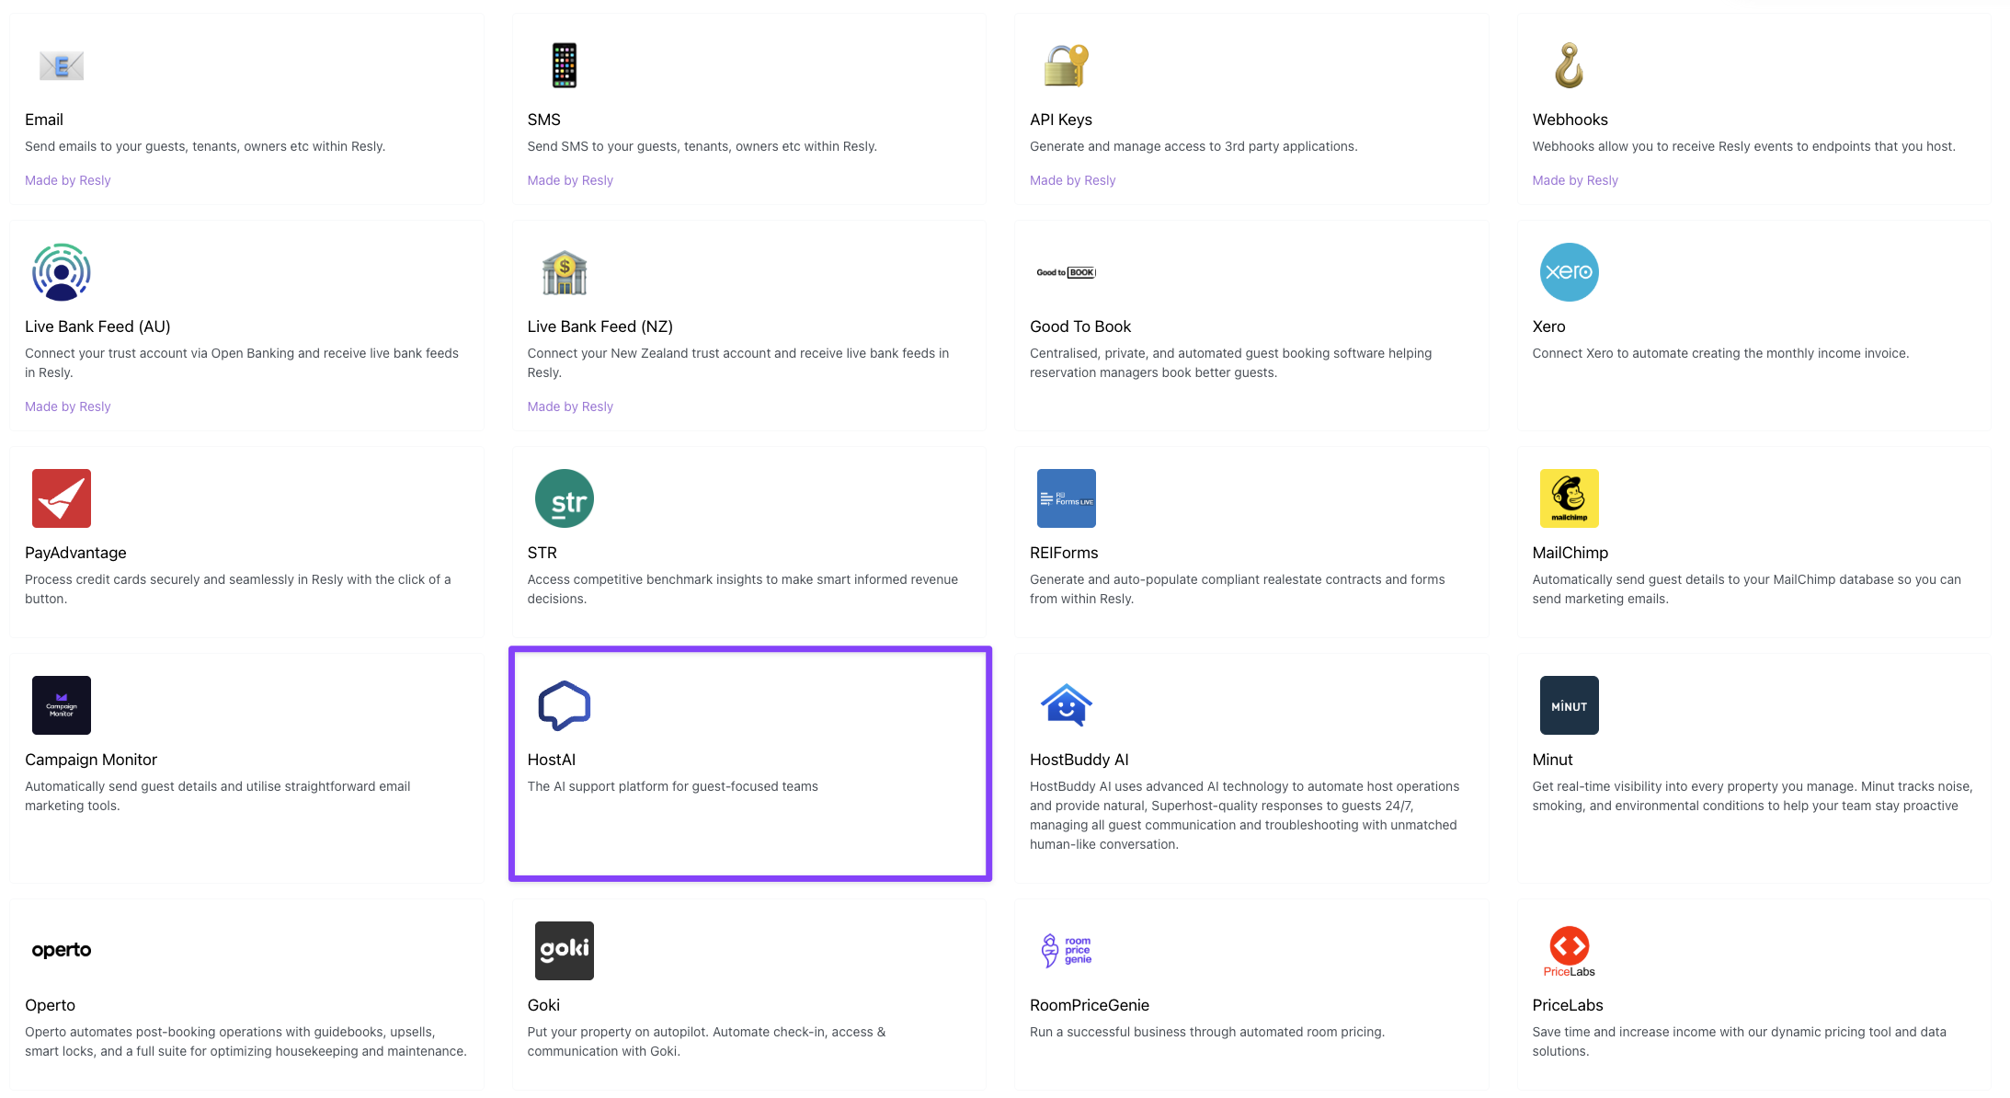
Task: Open the Good To Book card title
Action: 1079,326
